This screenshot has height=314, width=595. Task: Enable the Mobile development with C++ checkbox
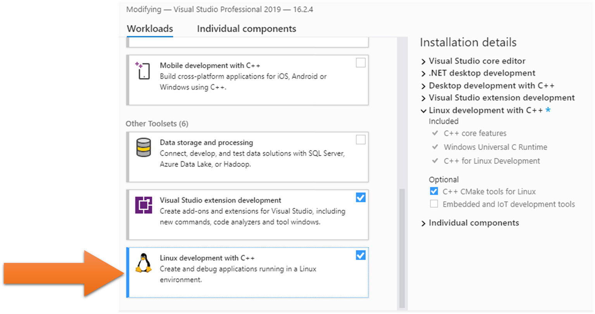360,62
